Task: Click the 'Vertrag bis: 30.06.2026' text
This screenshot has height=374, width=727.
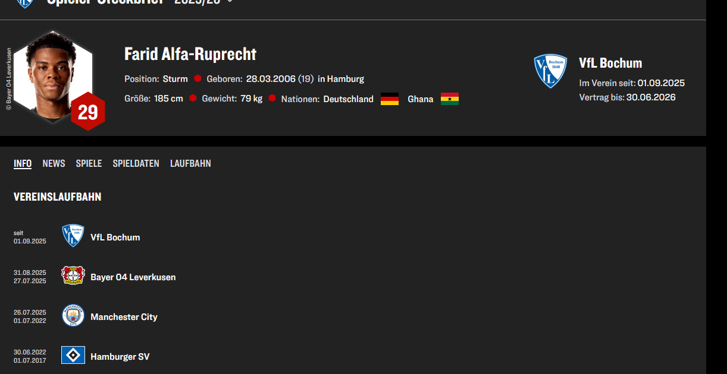Action: (x=627, y=97)
